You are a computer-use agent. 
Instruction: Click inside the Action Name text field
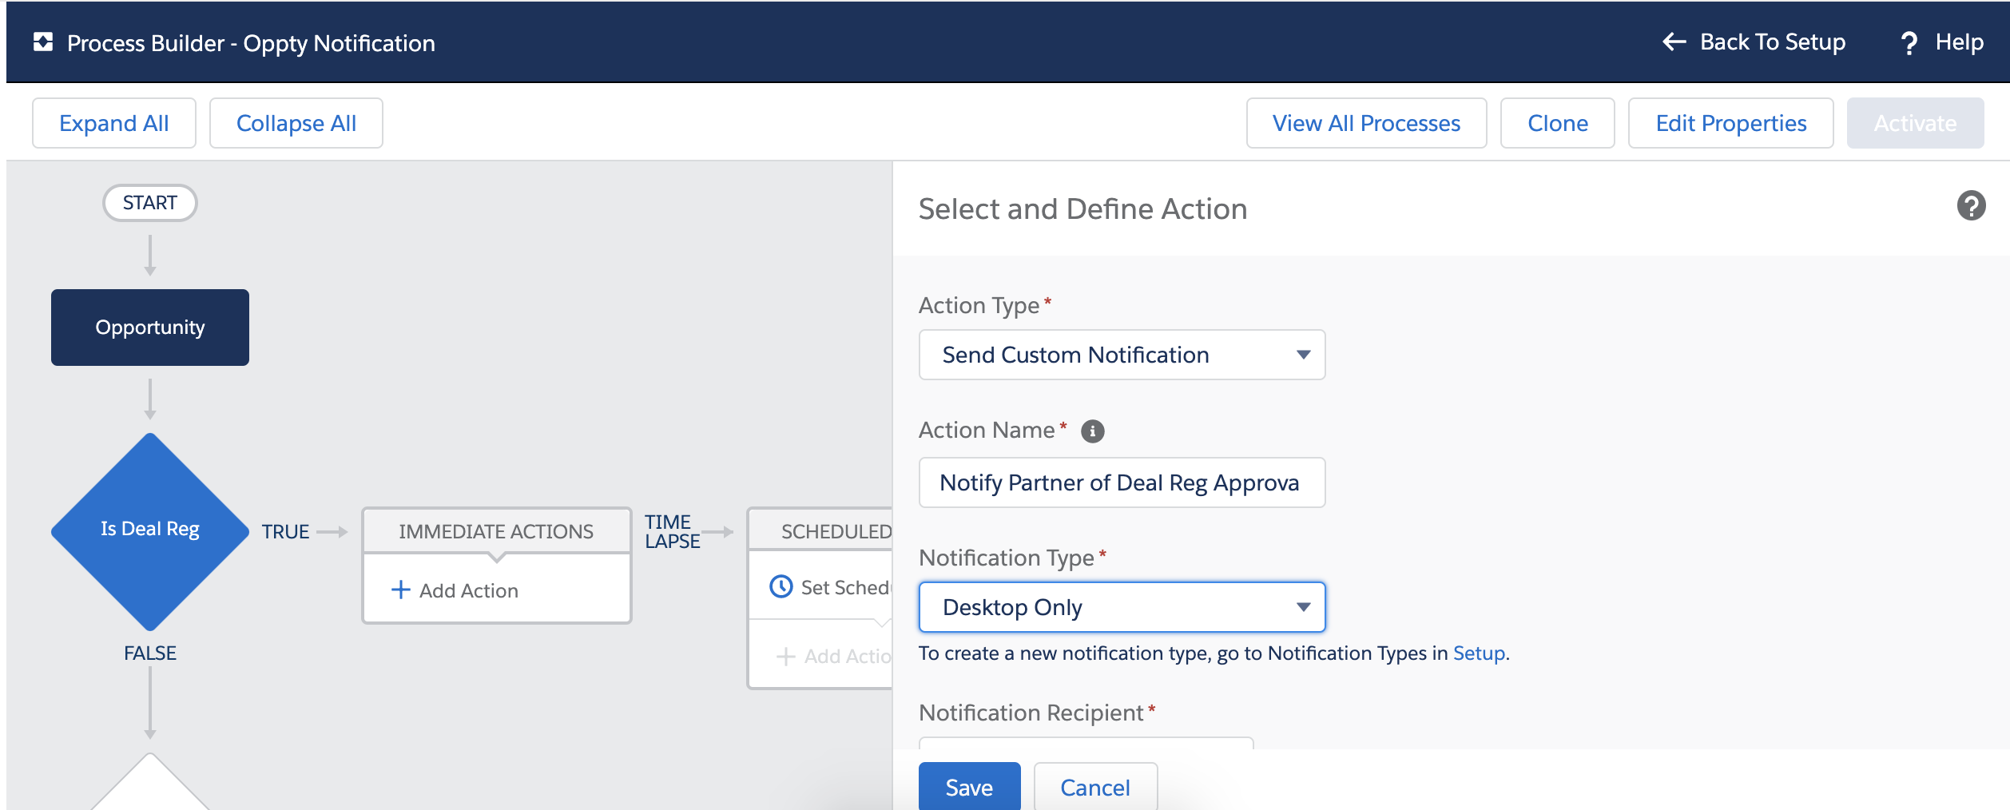(x=1121, y=482)
